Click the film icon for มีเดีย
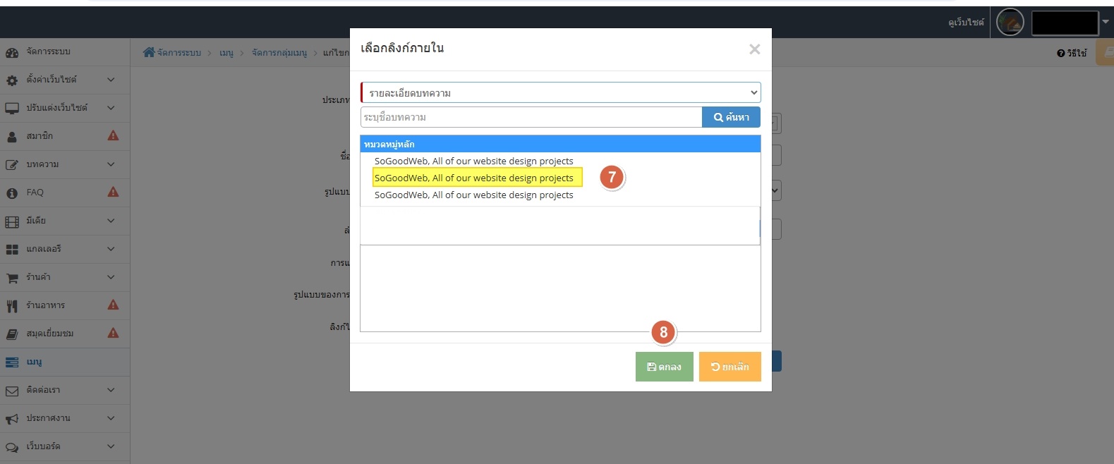The image size is (1114, 464). coord(12,221)
